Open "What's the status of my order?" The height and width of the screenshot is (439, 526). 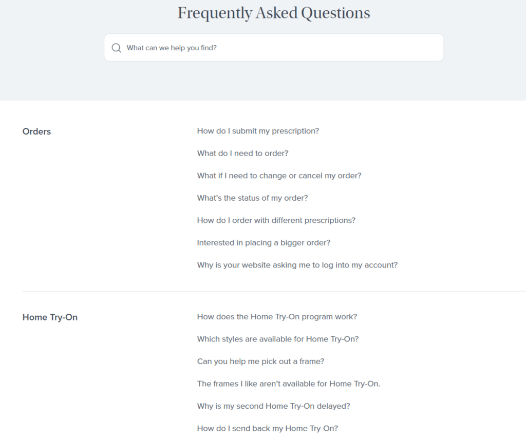click(x=252, y=198)
